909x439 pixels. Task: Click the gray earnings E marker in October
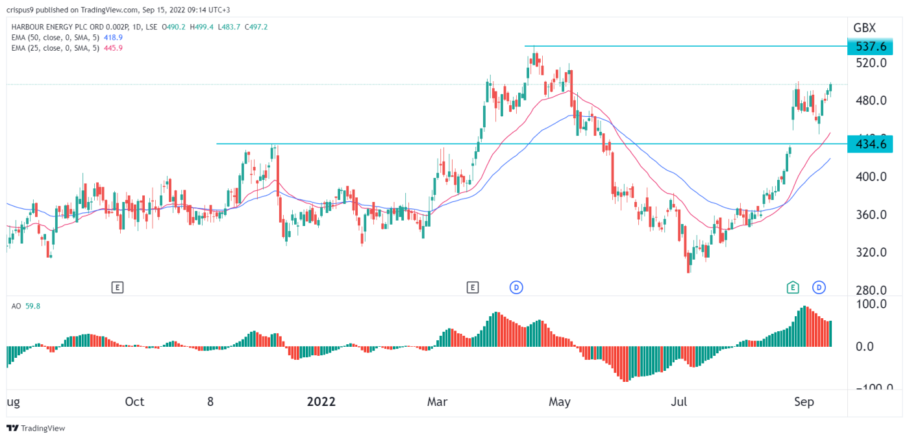pos(119,286)
